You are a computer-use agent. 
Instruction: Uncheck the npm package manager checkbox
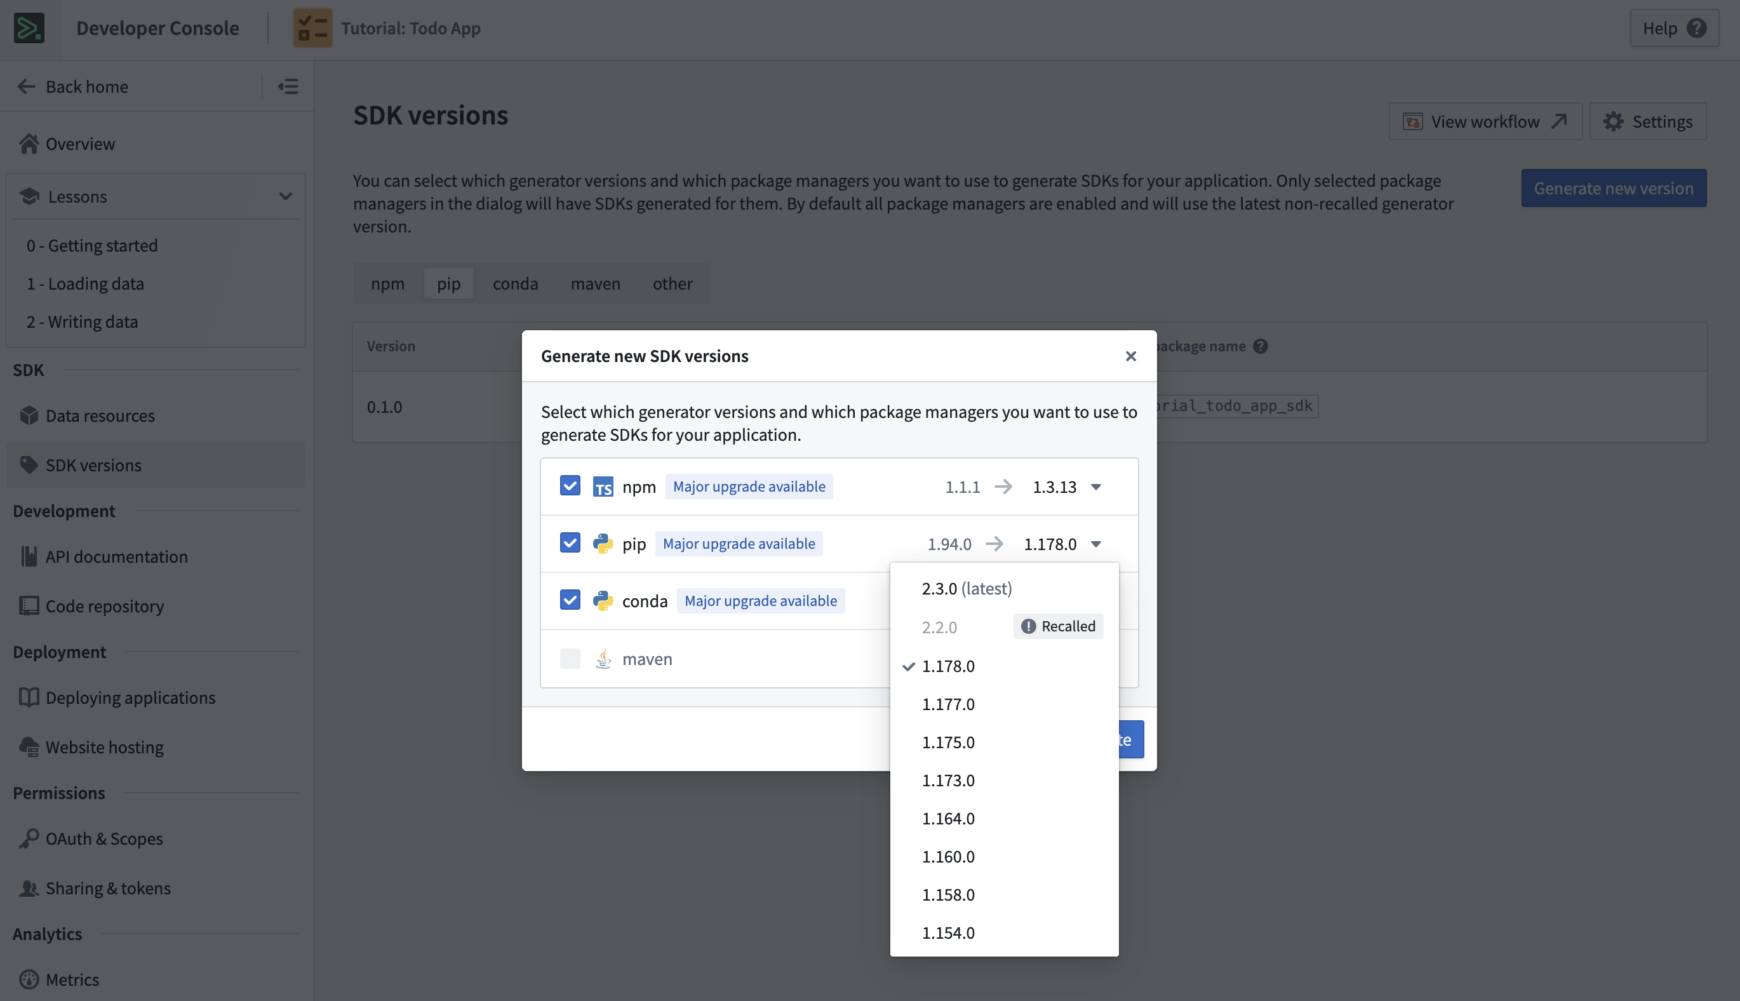[x=570, y=485]
